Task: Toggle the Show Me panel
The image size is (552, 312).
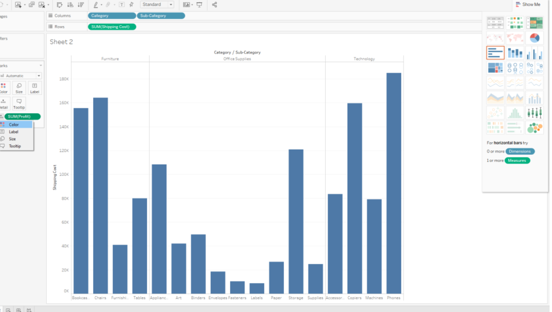Action: [x=528, y=4]
